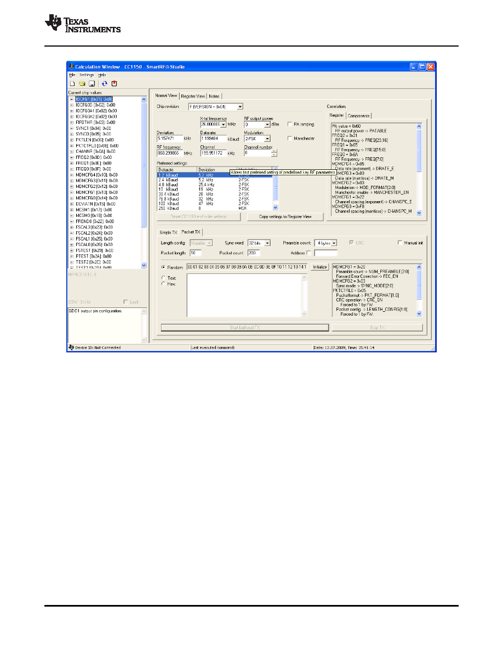
Task: Select FSCAL3 [0x23] in register tree
Action: tap(94, 227)
